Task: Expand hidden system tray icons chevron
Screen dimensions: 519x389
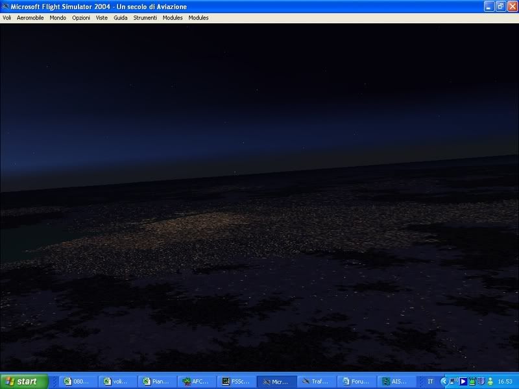Action: click(x=444, y=381)
